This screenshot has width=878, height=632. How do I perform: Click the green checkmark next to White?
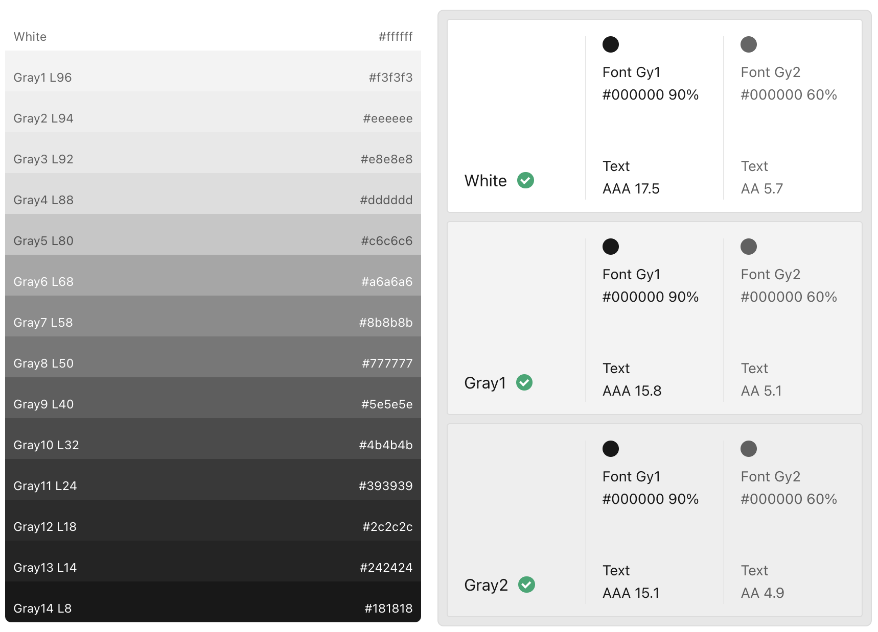(x=525, y=180)
